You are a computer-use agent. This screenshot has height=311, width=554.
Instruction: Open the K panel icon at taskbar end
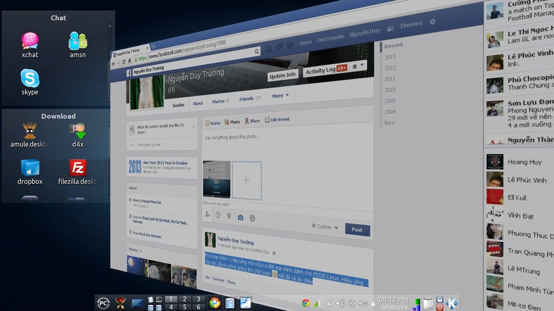pos(451,303)
